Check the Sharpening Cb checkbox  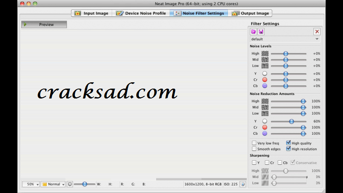click(280, 163)
